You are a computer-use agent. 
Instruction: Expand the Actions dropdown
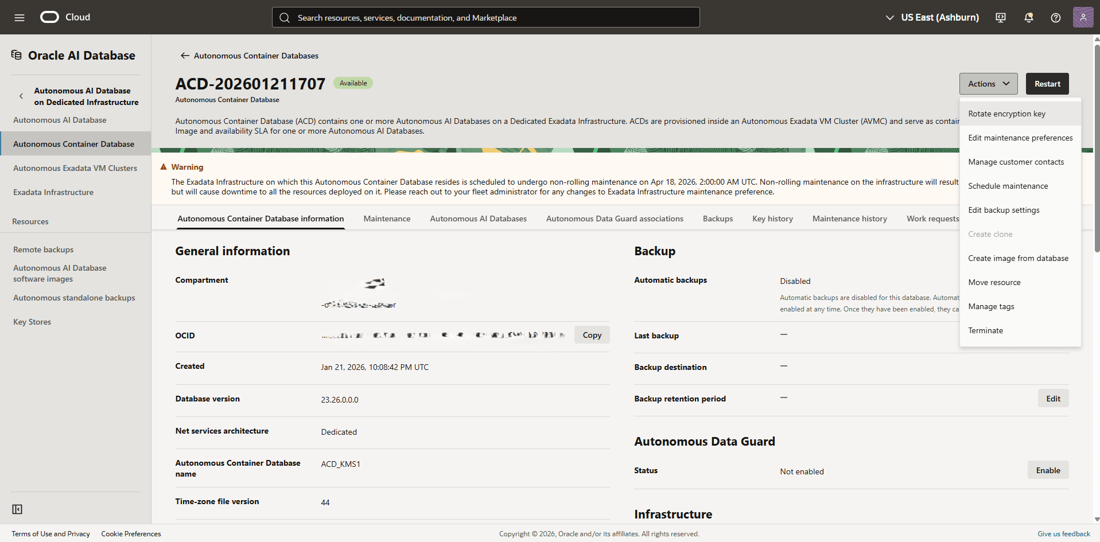(x=988, y=83)
